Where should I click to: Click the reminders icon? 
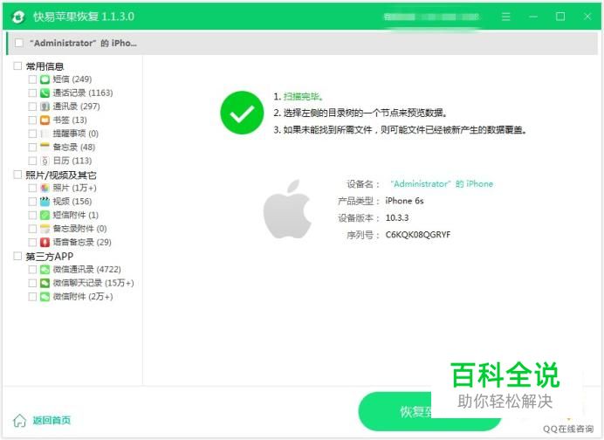[x=45, y=134]
